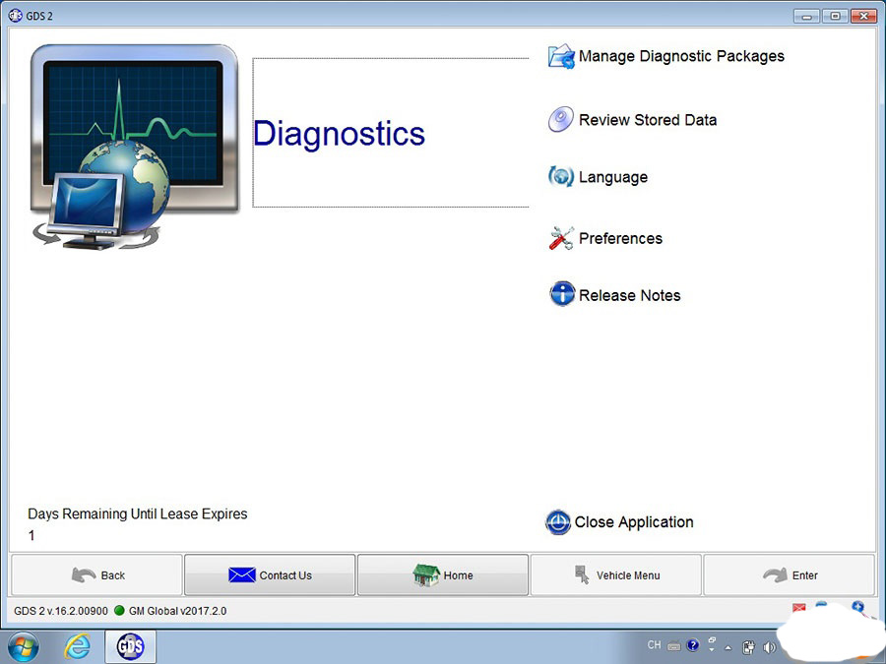886x664 pixels.
Task: Click the Contact Us button
Action: point(270,575)
